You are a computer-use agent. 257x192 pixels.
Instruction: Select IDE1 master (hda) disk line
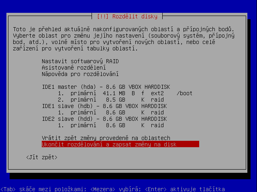click(106, 87)
